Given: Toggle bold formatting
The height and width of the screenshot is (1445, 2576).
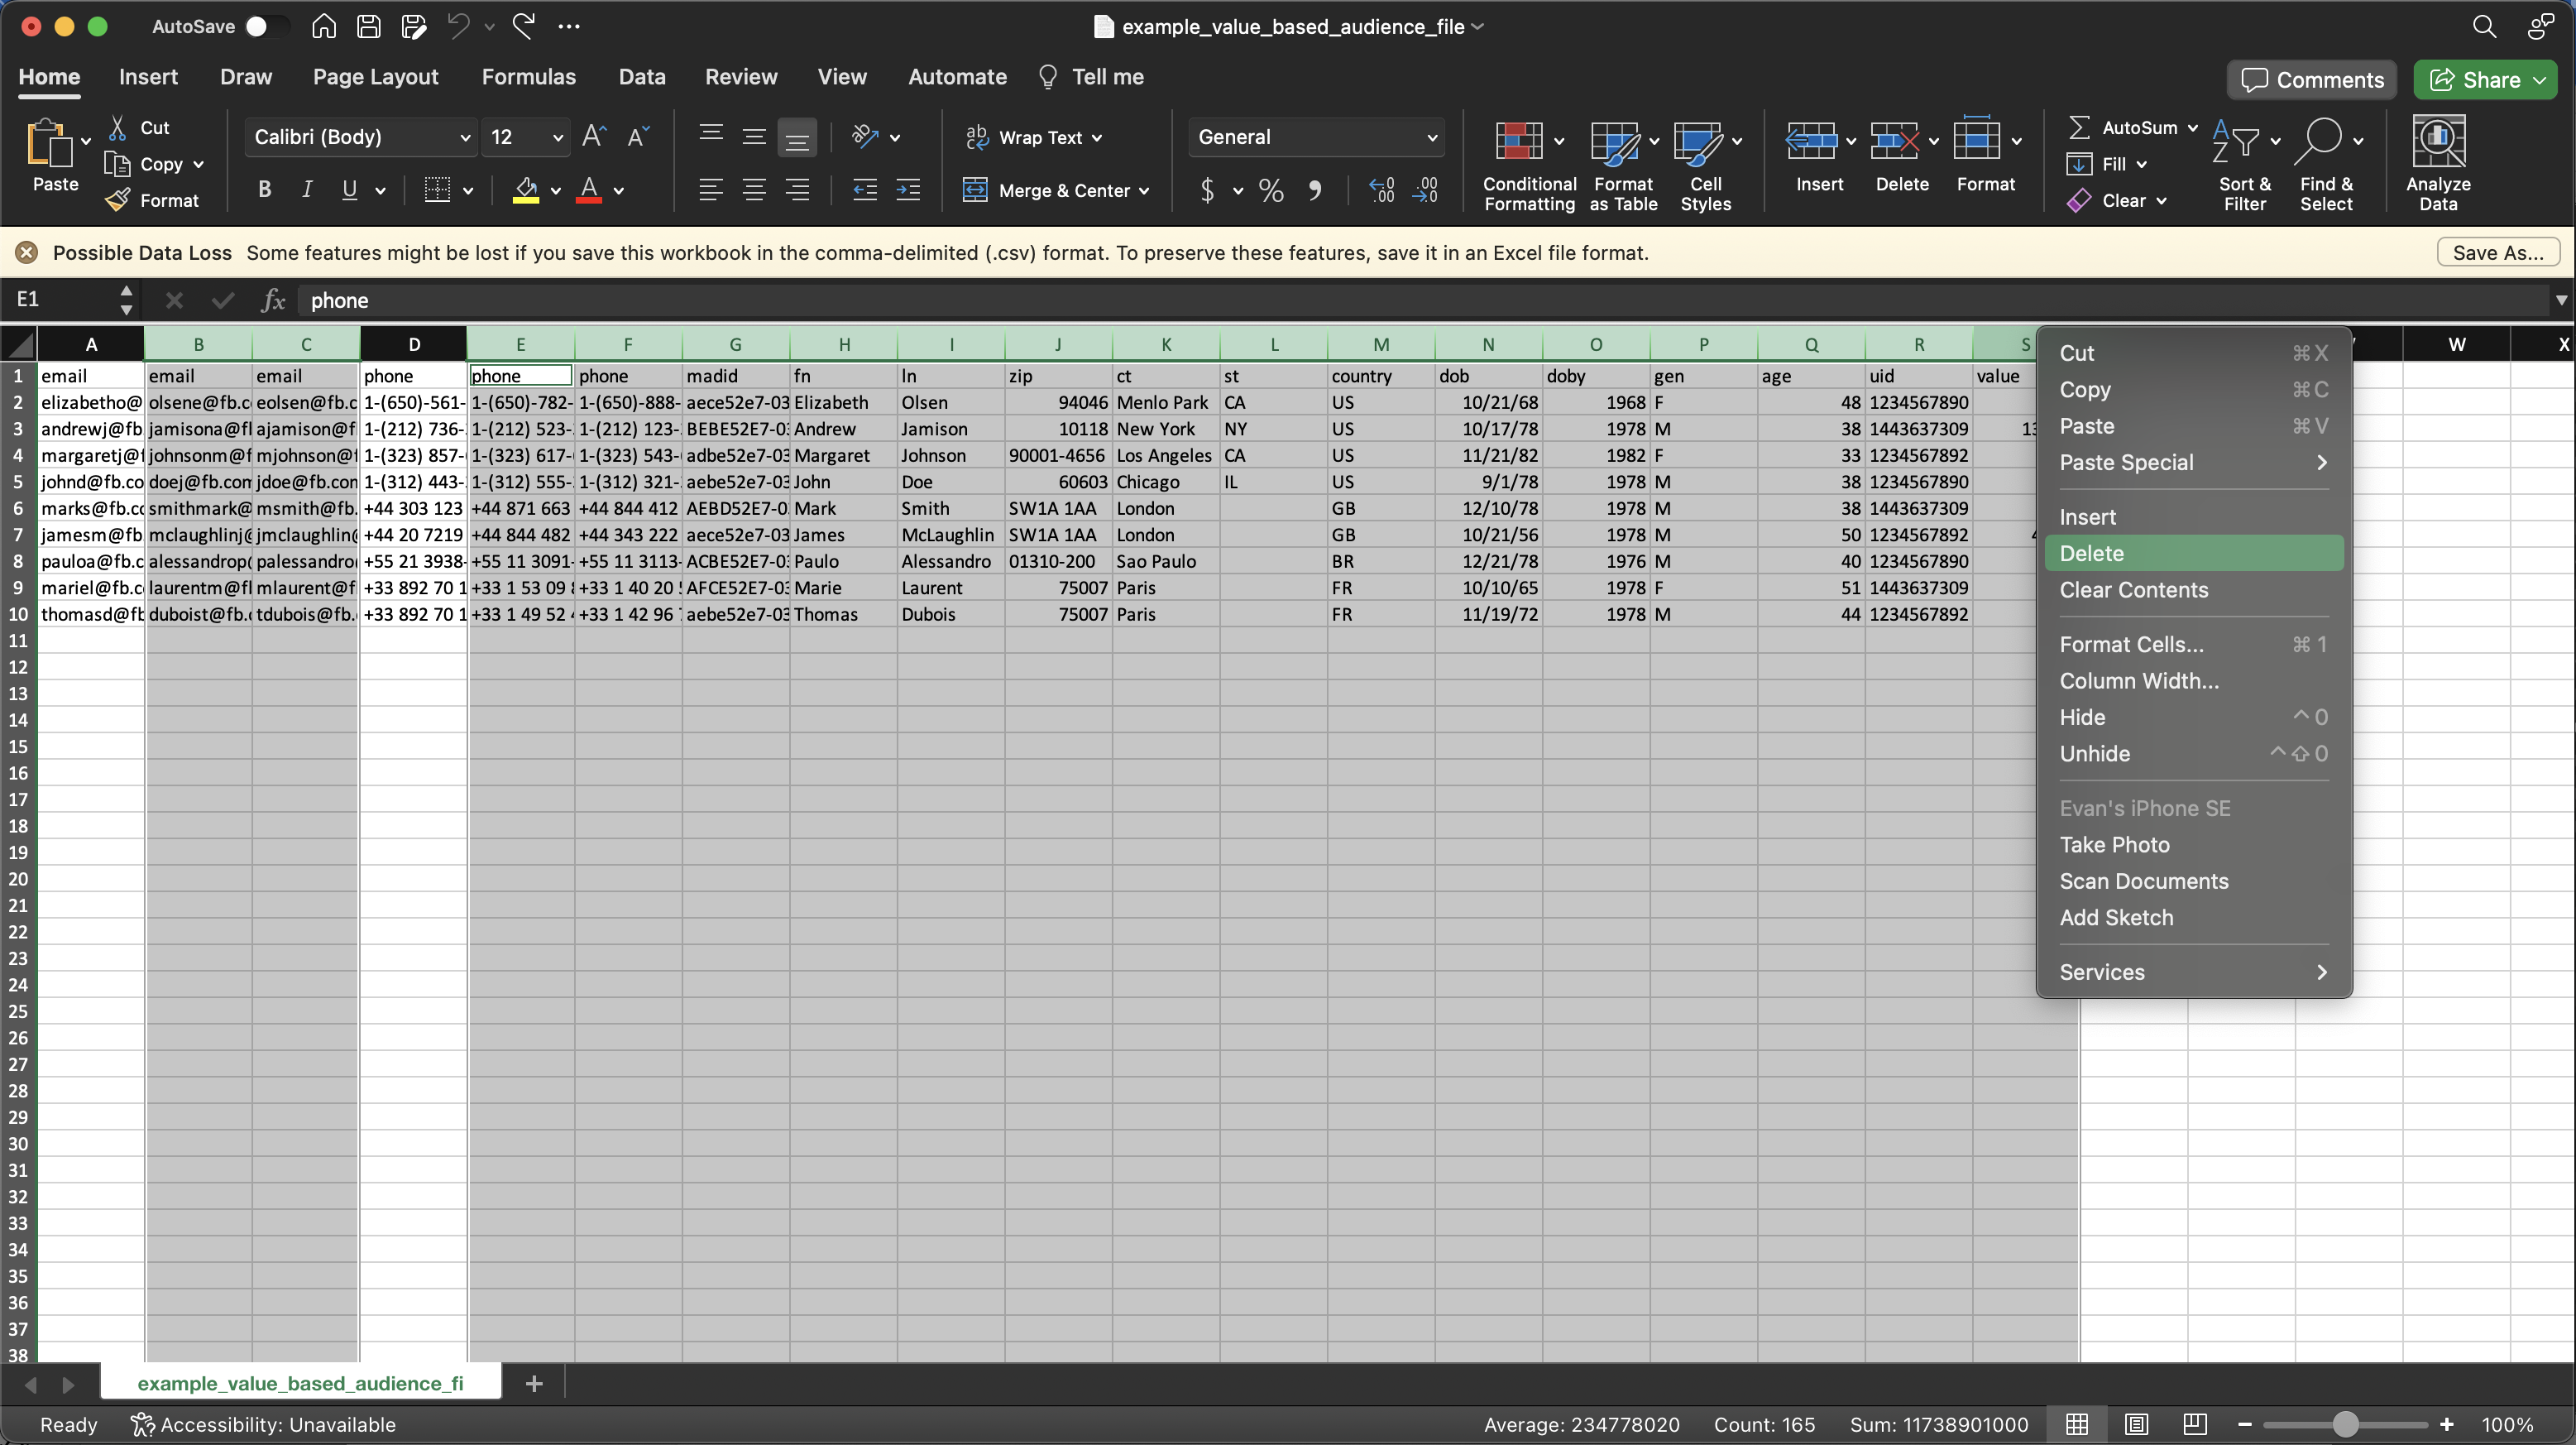Looking at the screenshot, I should pyautogui.click(x=264, y=190).
